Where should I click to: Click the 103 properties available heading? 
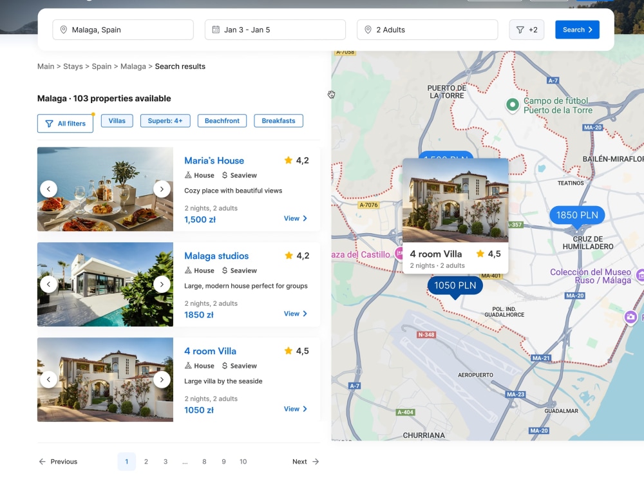tap(104, 99)
